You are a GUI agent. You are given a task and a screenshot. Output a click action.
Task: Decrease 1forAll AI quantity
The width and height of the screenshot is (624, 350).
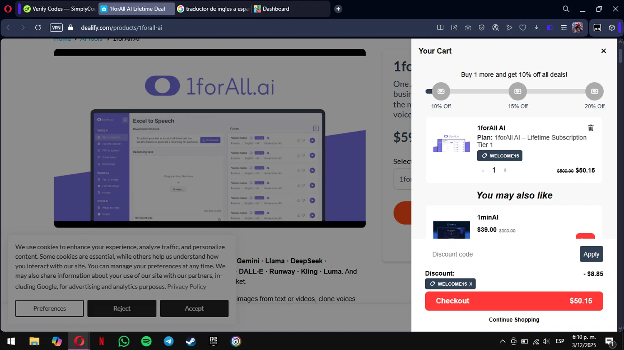click(483, 171)
